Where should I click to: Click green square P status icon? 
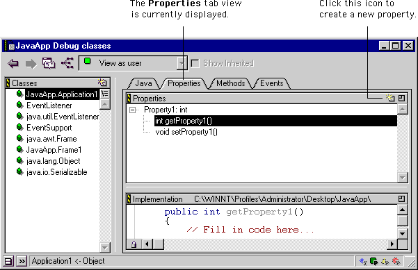coord(374,262)
